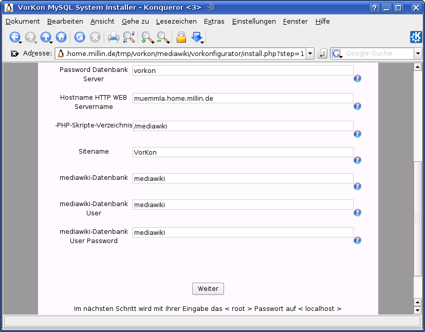Click the Forward navigation arrow
425x332 pixels.
tap(30, 37)
